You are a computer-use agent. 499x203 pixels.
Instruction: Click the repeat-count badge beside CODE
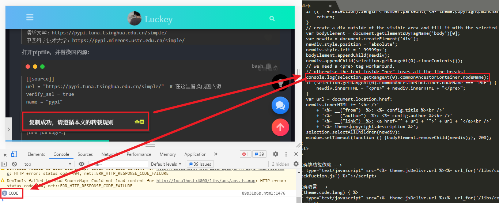(4, 193)
